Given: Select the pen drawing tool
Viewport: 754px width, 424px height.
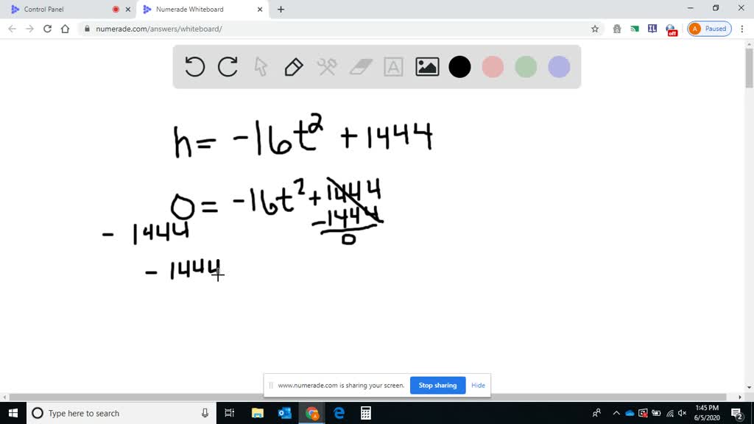Looking at the screenshot, I should [293, 67].
